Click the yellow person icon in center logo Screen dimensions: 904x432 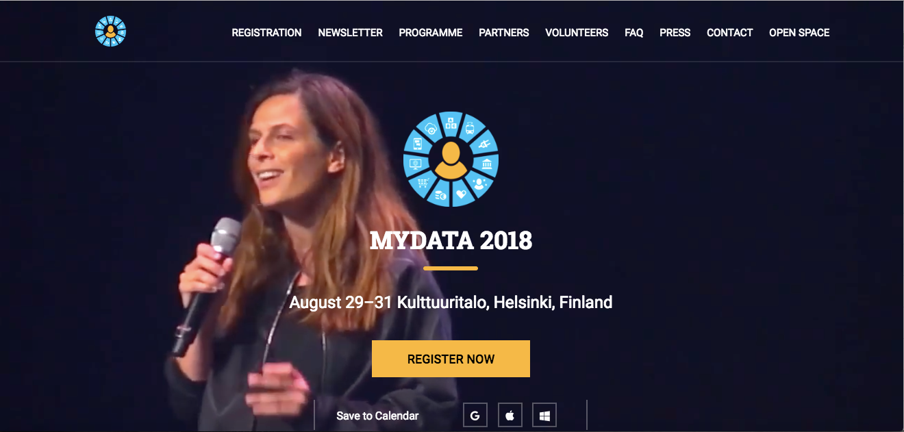click(x=451, y=160)
